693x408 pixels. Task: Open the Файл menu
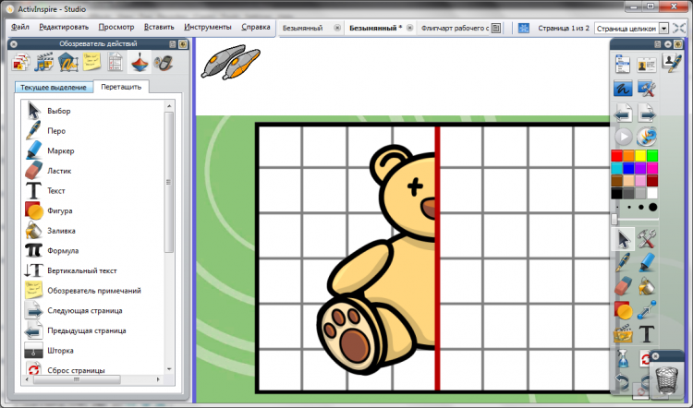(20, 27)
